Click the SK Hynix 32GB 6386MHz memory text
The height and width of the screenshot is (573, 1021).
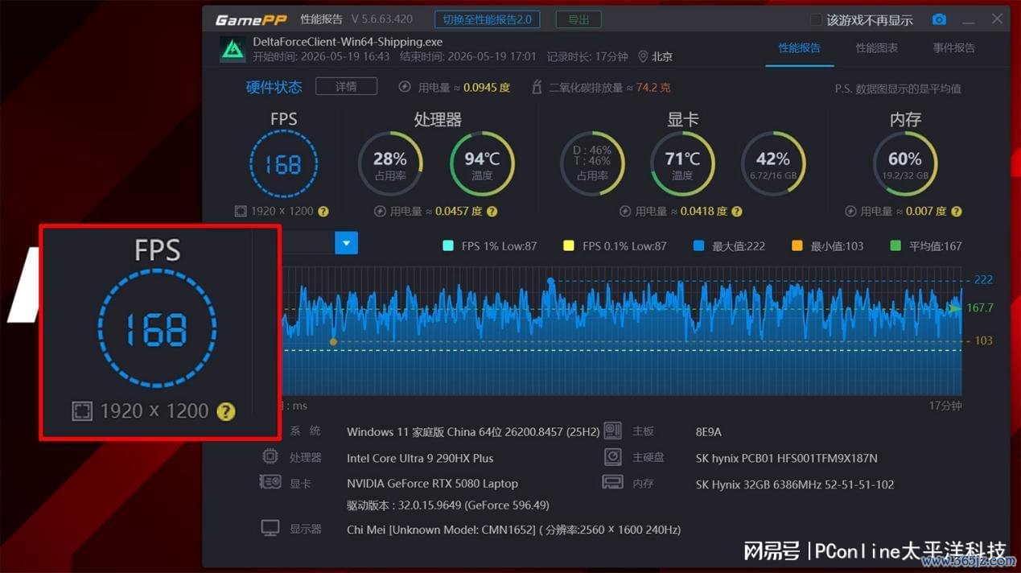[x=795, y=484]
